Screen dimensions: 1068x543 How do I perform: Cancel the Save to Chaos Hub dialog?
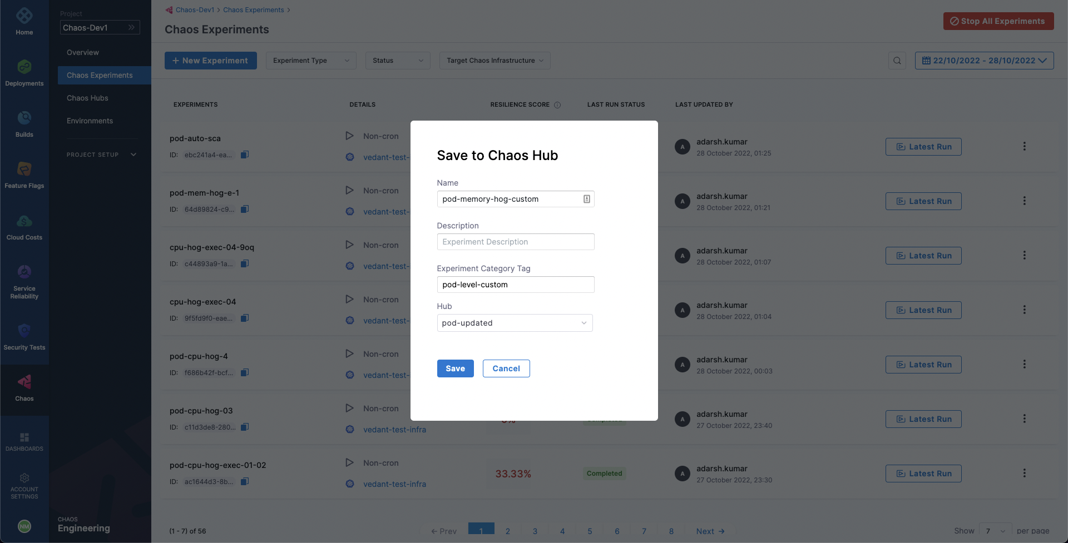(x=506, y=368)
